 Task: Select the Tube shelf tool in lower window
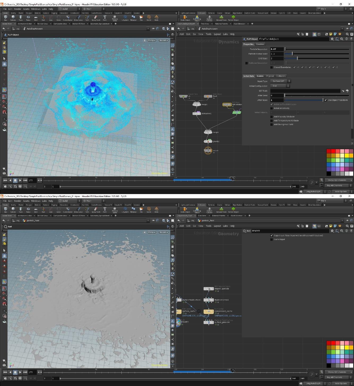click(21, 210)
